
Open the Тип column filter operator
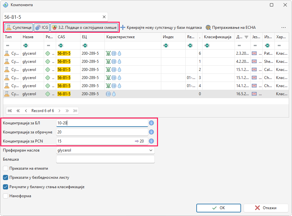pyautogui.click(x=8, y=46)
